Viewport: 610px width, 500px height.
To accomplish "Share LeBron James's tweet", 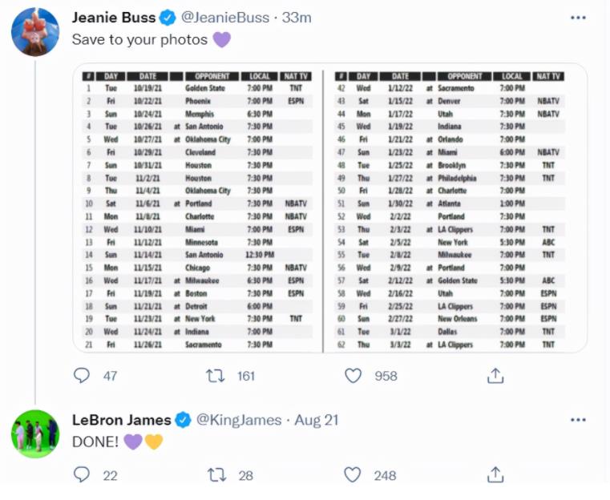I will (495, 475).
